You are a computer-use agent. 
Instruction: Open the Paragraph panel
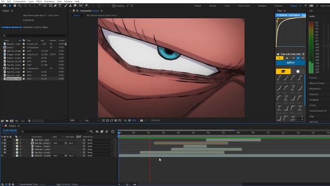[x=314, y=100]
